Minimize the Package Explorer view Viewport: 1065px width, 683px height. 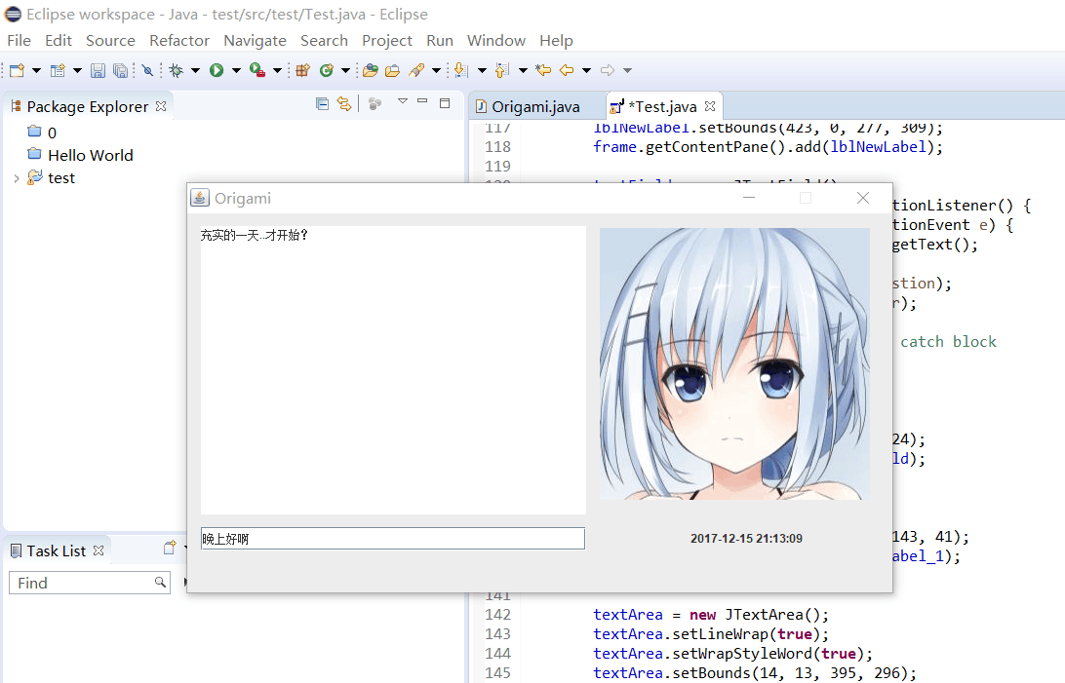(x=422, y=101)
